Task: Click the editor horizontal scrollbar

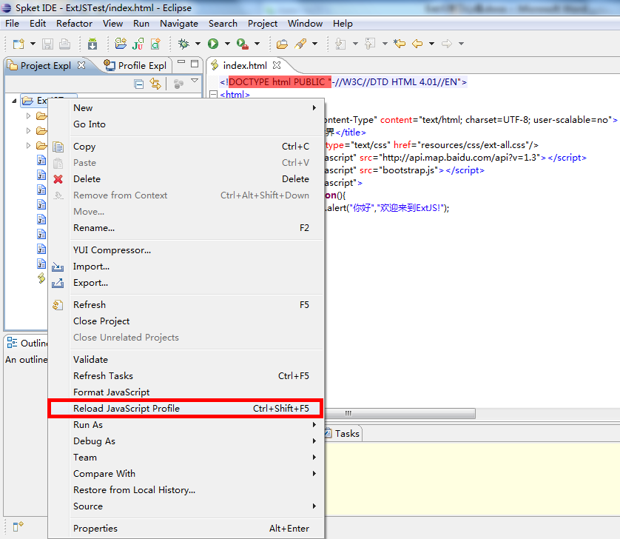Action: point(400,413)
